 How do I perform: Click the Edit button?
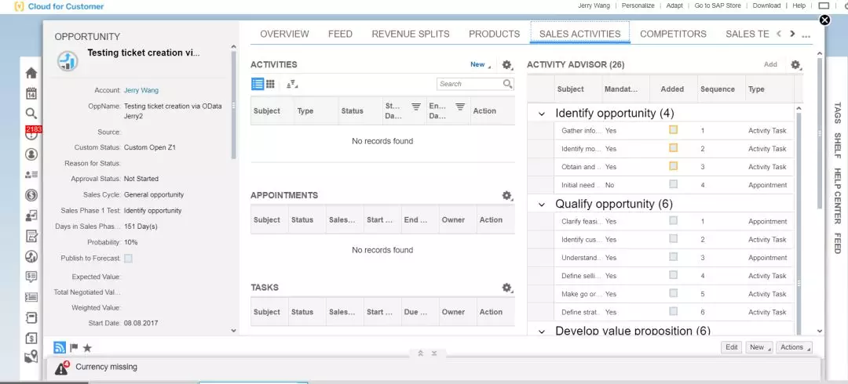pos(731,347)
